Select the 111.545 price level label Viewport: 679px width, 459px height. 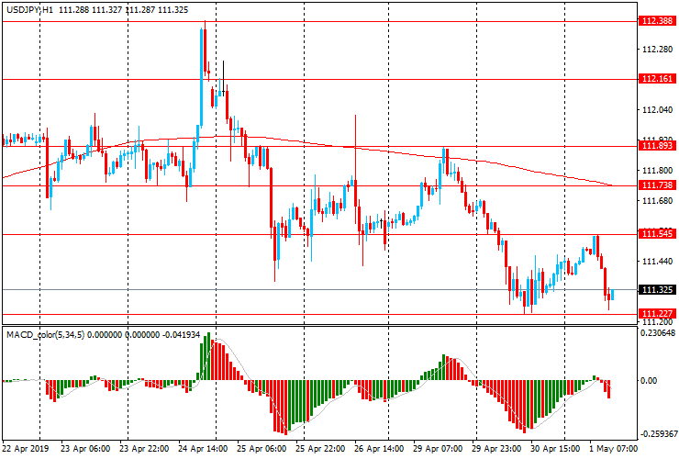657,234
